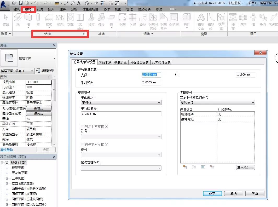
Task: Select the structural Wall (墙) tool
Action: pos(28,20)
